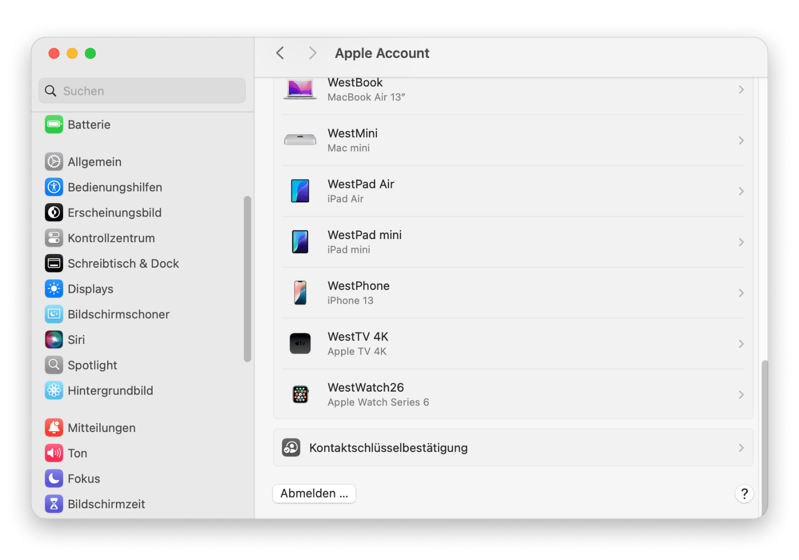Click the WestTV 4K Apple TV icon
The height and width of the screenshot is (560, 799).
coord(300,343)
